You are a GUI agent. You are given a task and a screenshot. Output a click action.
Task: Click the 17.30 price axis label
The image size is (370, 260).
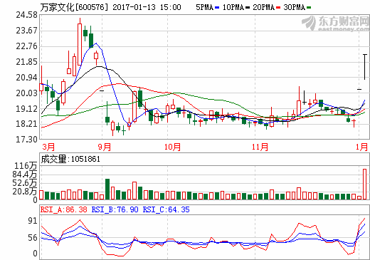pyautogui.click(x=27, y=139)
